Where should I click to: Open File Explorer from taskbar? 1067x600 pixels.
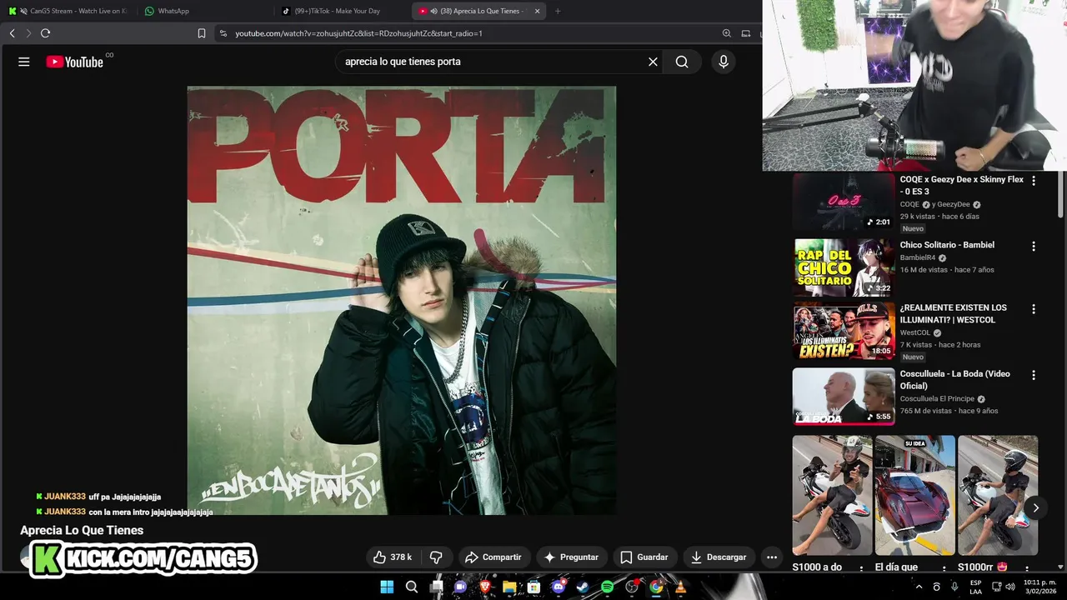coord(509,587)
